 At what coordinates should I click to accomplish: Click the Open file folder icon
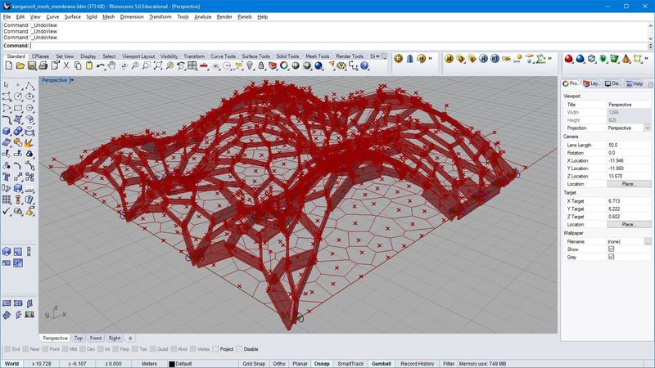[x=20, y=65]
